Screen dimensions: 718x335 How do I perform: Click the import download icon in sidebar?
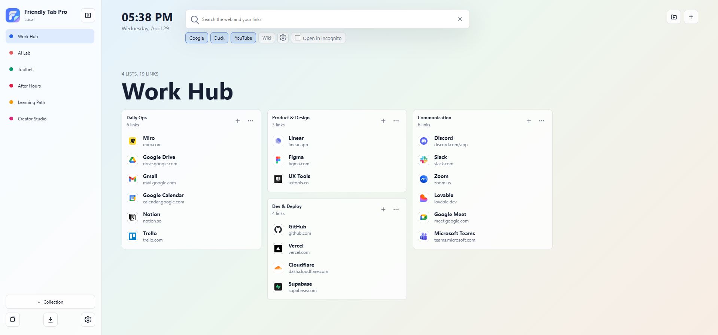[x=51, y=320]
